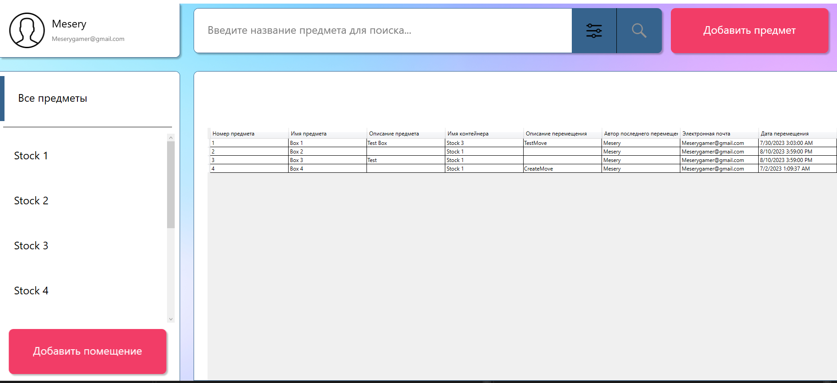Click Box 3 row's Test description cell
Screen dimensions: 837x383
click(x=406, y=160)
